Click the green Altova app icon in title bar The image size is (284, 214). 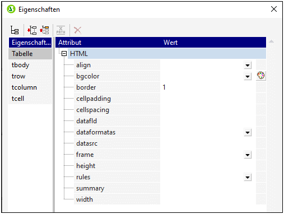tap(11, 9)
